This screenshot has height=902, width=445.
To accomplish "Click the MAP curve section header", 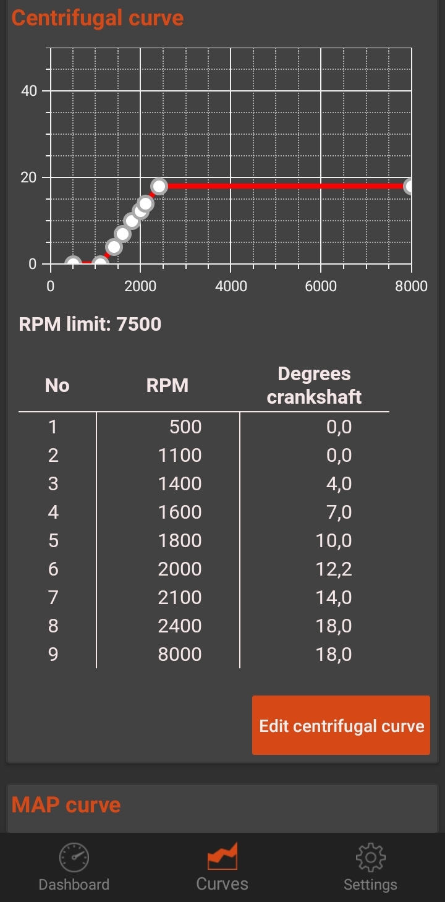I will 66,805.
